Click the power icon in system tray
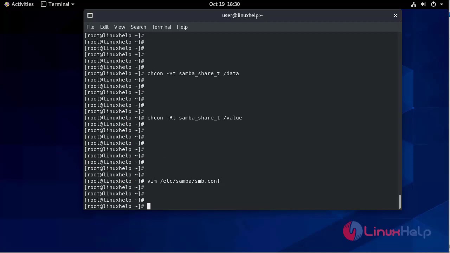450x253 pixels. pyautogui.click(x=433, y=4)
